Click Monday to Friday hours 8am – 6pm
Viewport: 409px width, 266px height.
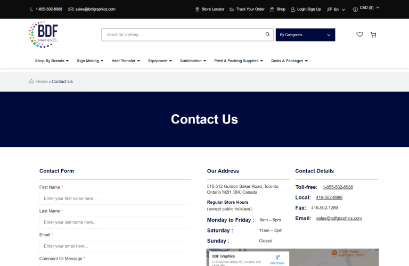(270, 220)
